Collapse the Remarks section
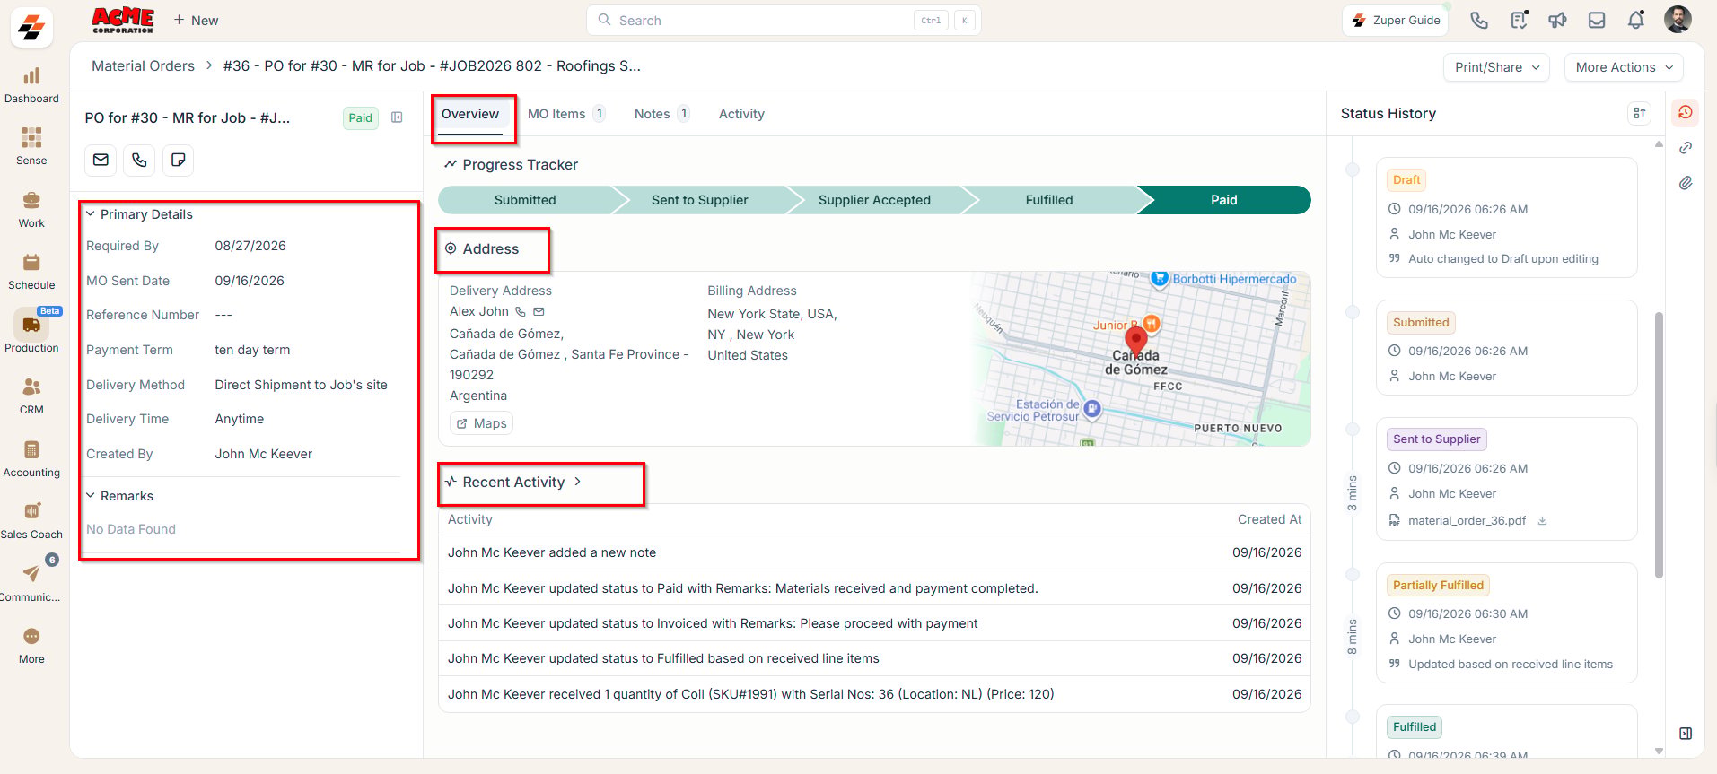1717x774 pixels. coord(90,496)
